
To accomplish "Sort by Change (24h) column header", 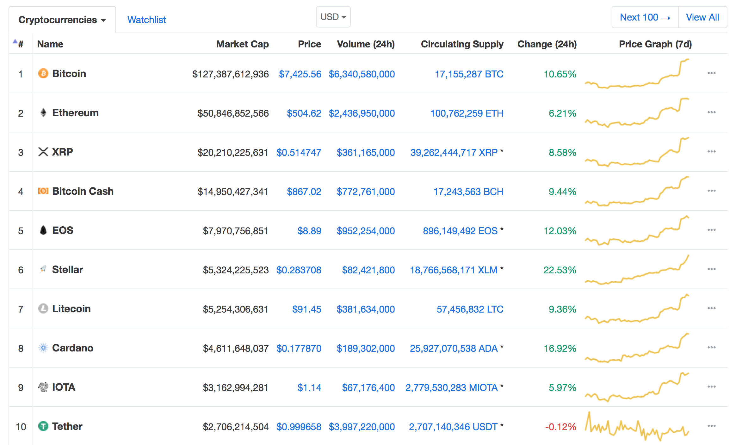I will tap(547, 44).
